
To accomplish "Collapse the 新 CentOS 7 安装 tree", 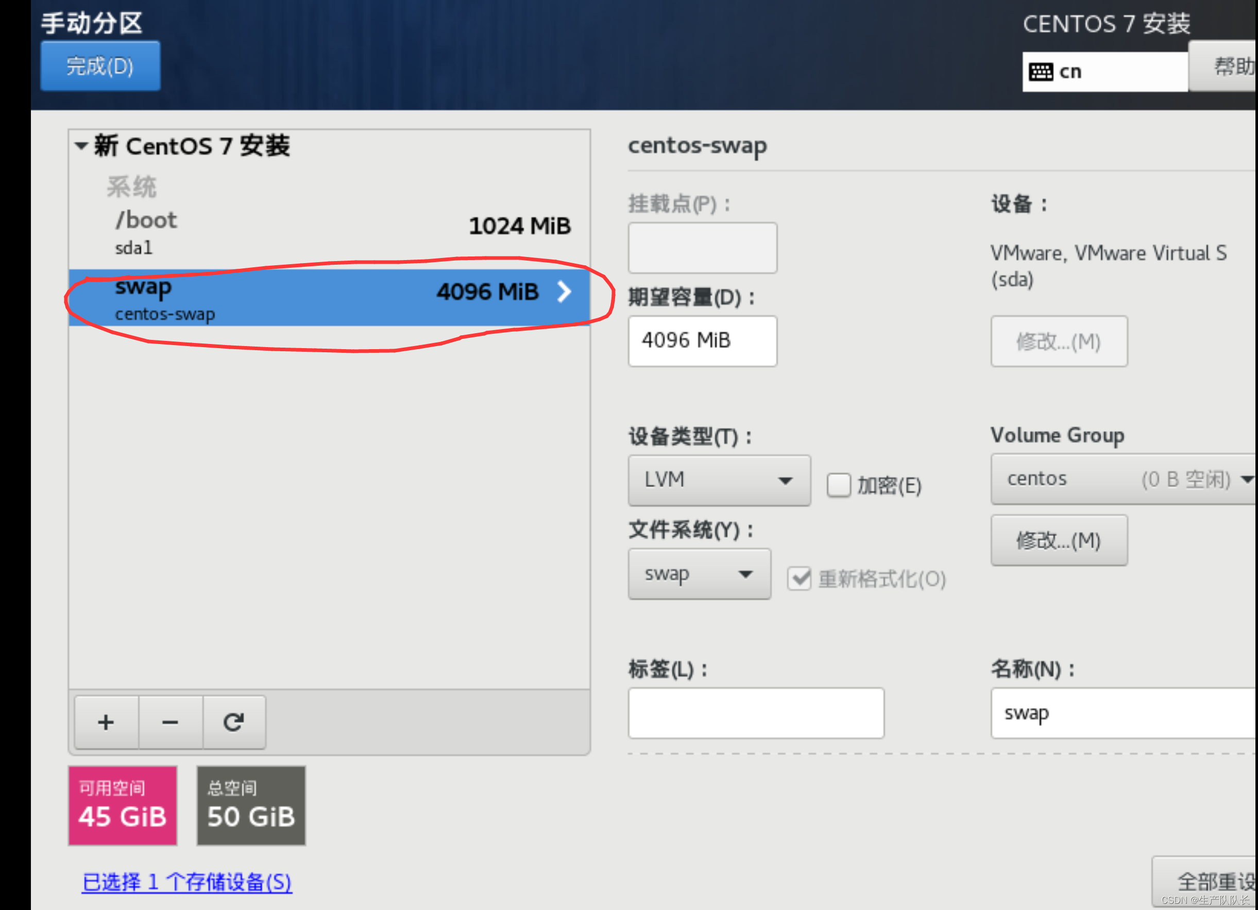I will tap(81, 145).
